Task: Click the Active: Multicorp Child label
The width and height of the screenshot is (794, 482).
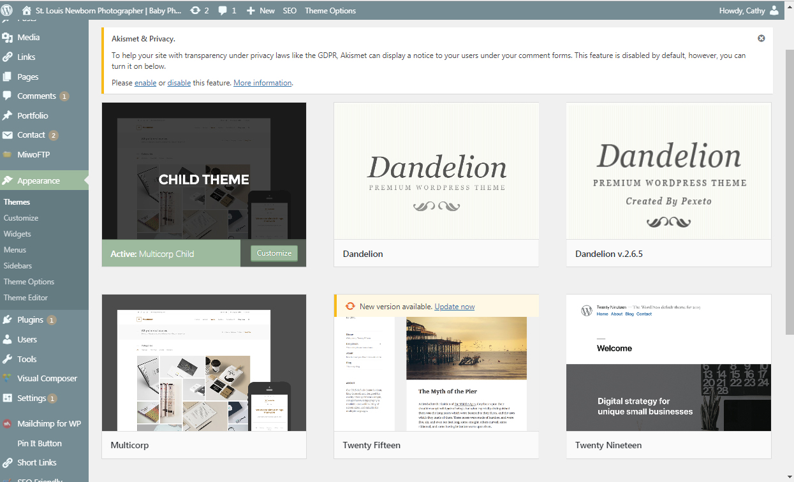Action: coord(152,254)
